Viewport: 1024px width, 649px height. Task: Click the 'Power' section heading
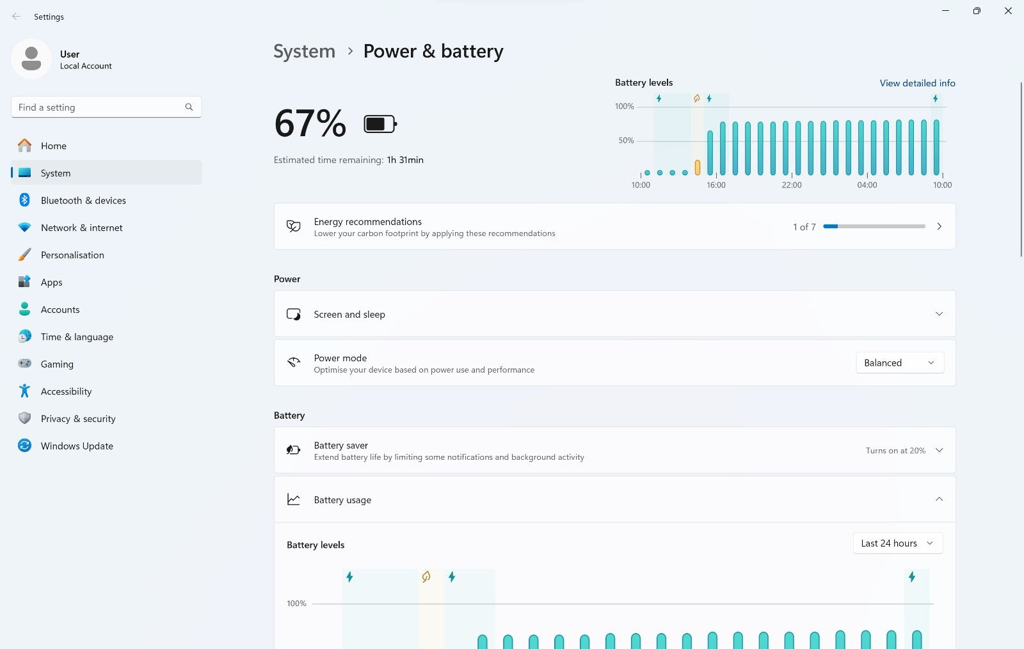[287, 279]
